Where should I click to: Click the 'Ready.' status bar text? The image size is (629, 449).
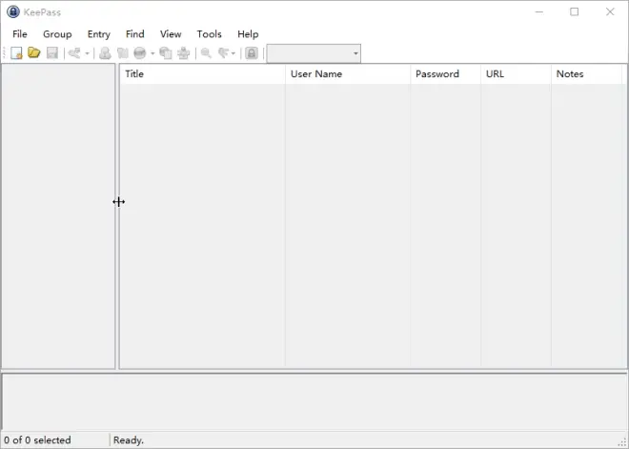(x=129, y=440)
